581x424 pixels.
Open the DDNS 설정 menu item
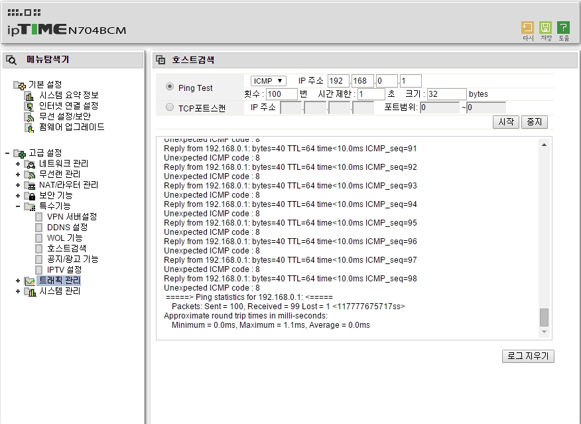click(x=67, y=227)
